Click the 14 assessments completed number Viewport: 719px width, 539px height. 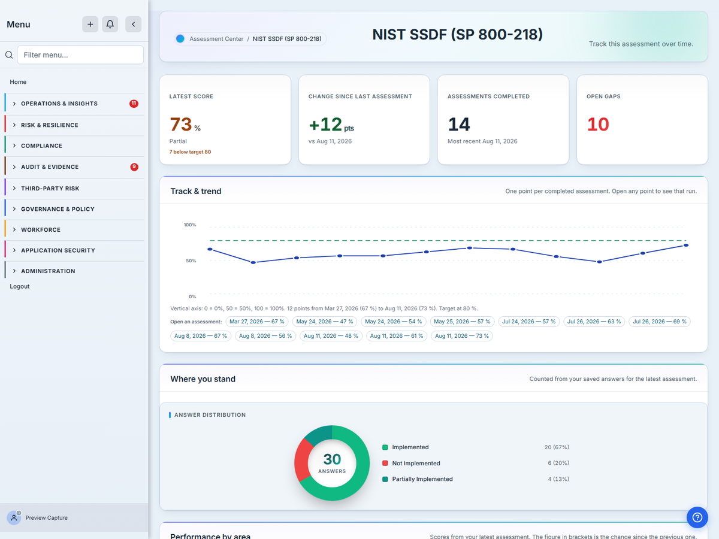(x=459, y=125)
